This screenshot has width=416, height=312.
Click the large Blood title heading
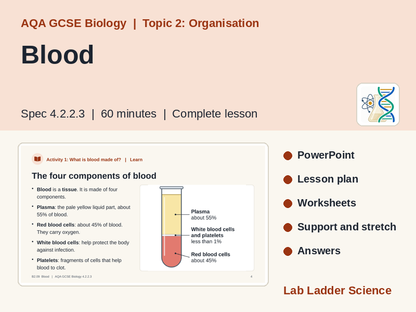coord(57,55)
